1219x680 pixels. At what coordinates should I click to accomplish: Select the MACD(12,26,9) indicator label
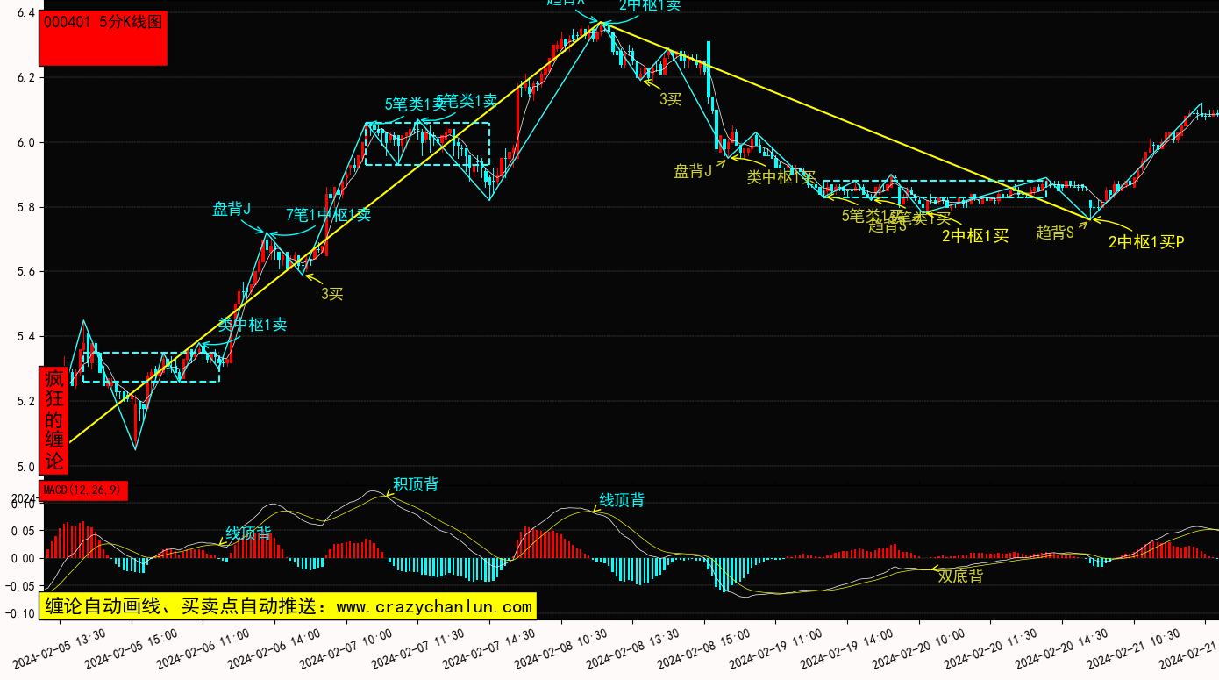pyautogui.click(x=83, y=490)
